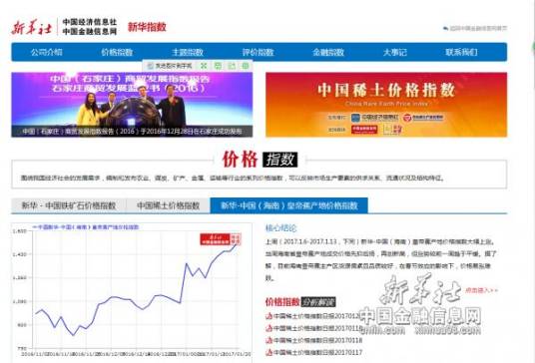Click the 价格指数 分析解读 section heading
This screenshot has height=363, width=535.
[300, 301]
